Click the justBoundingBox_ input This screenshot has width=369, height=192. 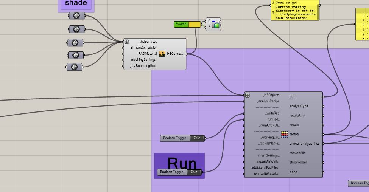pos(144,66)
